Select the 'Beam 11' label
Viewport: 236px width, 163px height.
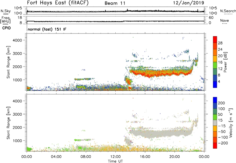[x=115, y=3]
